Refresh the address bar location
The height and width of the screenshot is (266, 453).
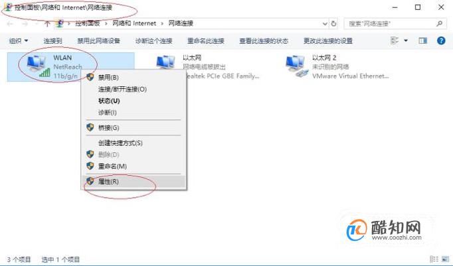click(x=333, y=23)
